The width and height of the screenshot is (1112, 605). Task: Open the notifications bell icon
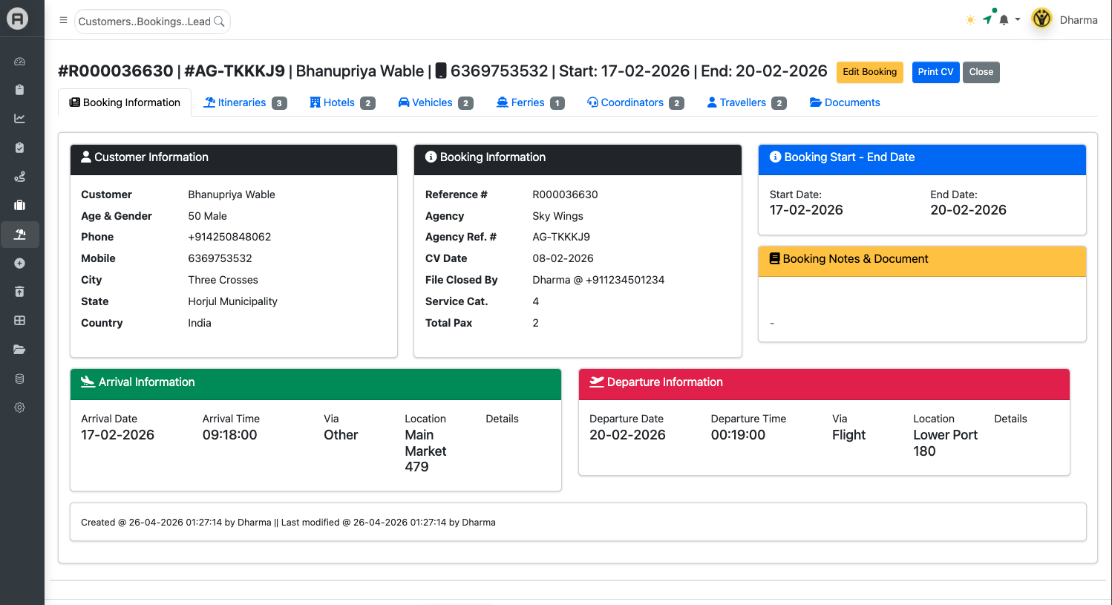pyautogui.click(x=1004, y=20)
